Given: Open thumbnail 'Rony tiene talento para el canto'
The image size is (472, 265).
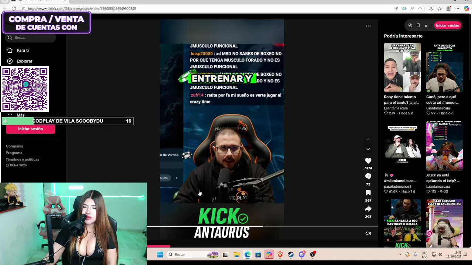Looking at the screenshot, I should (x=402, y=67).
